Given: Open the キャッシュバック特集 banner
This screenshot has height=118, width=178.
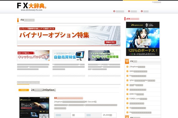Looking at the screenshot, I should click(x=33, y=55).
